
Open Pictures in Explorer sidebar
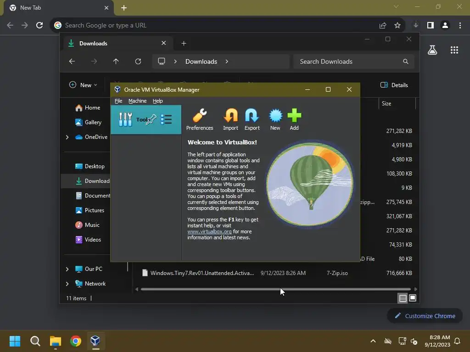tap(90, 210)
